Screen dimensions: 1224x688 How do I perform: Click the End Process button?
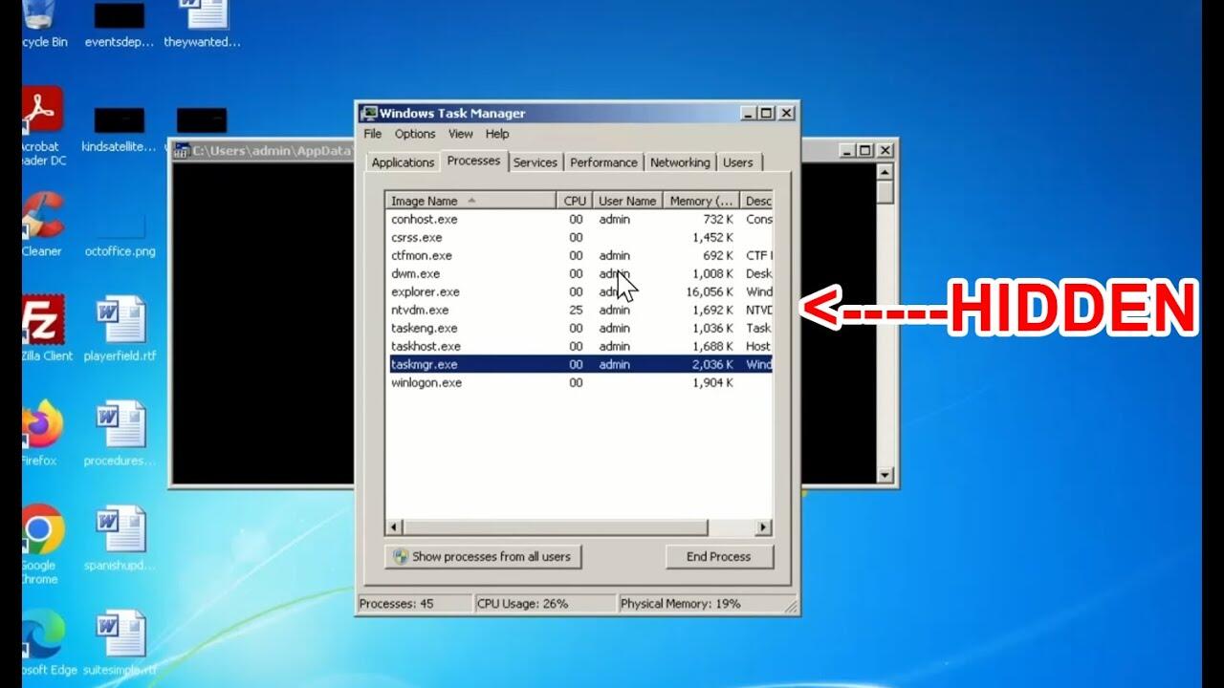coord(718,556)
